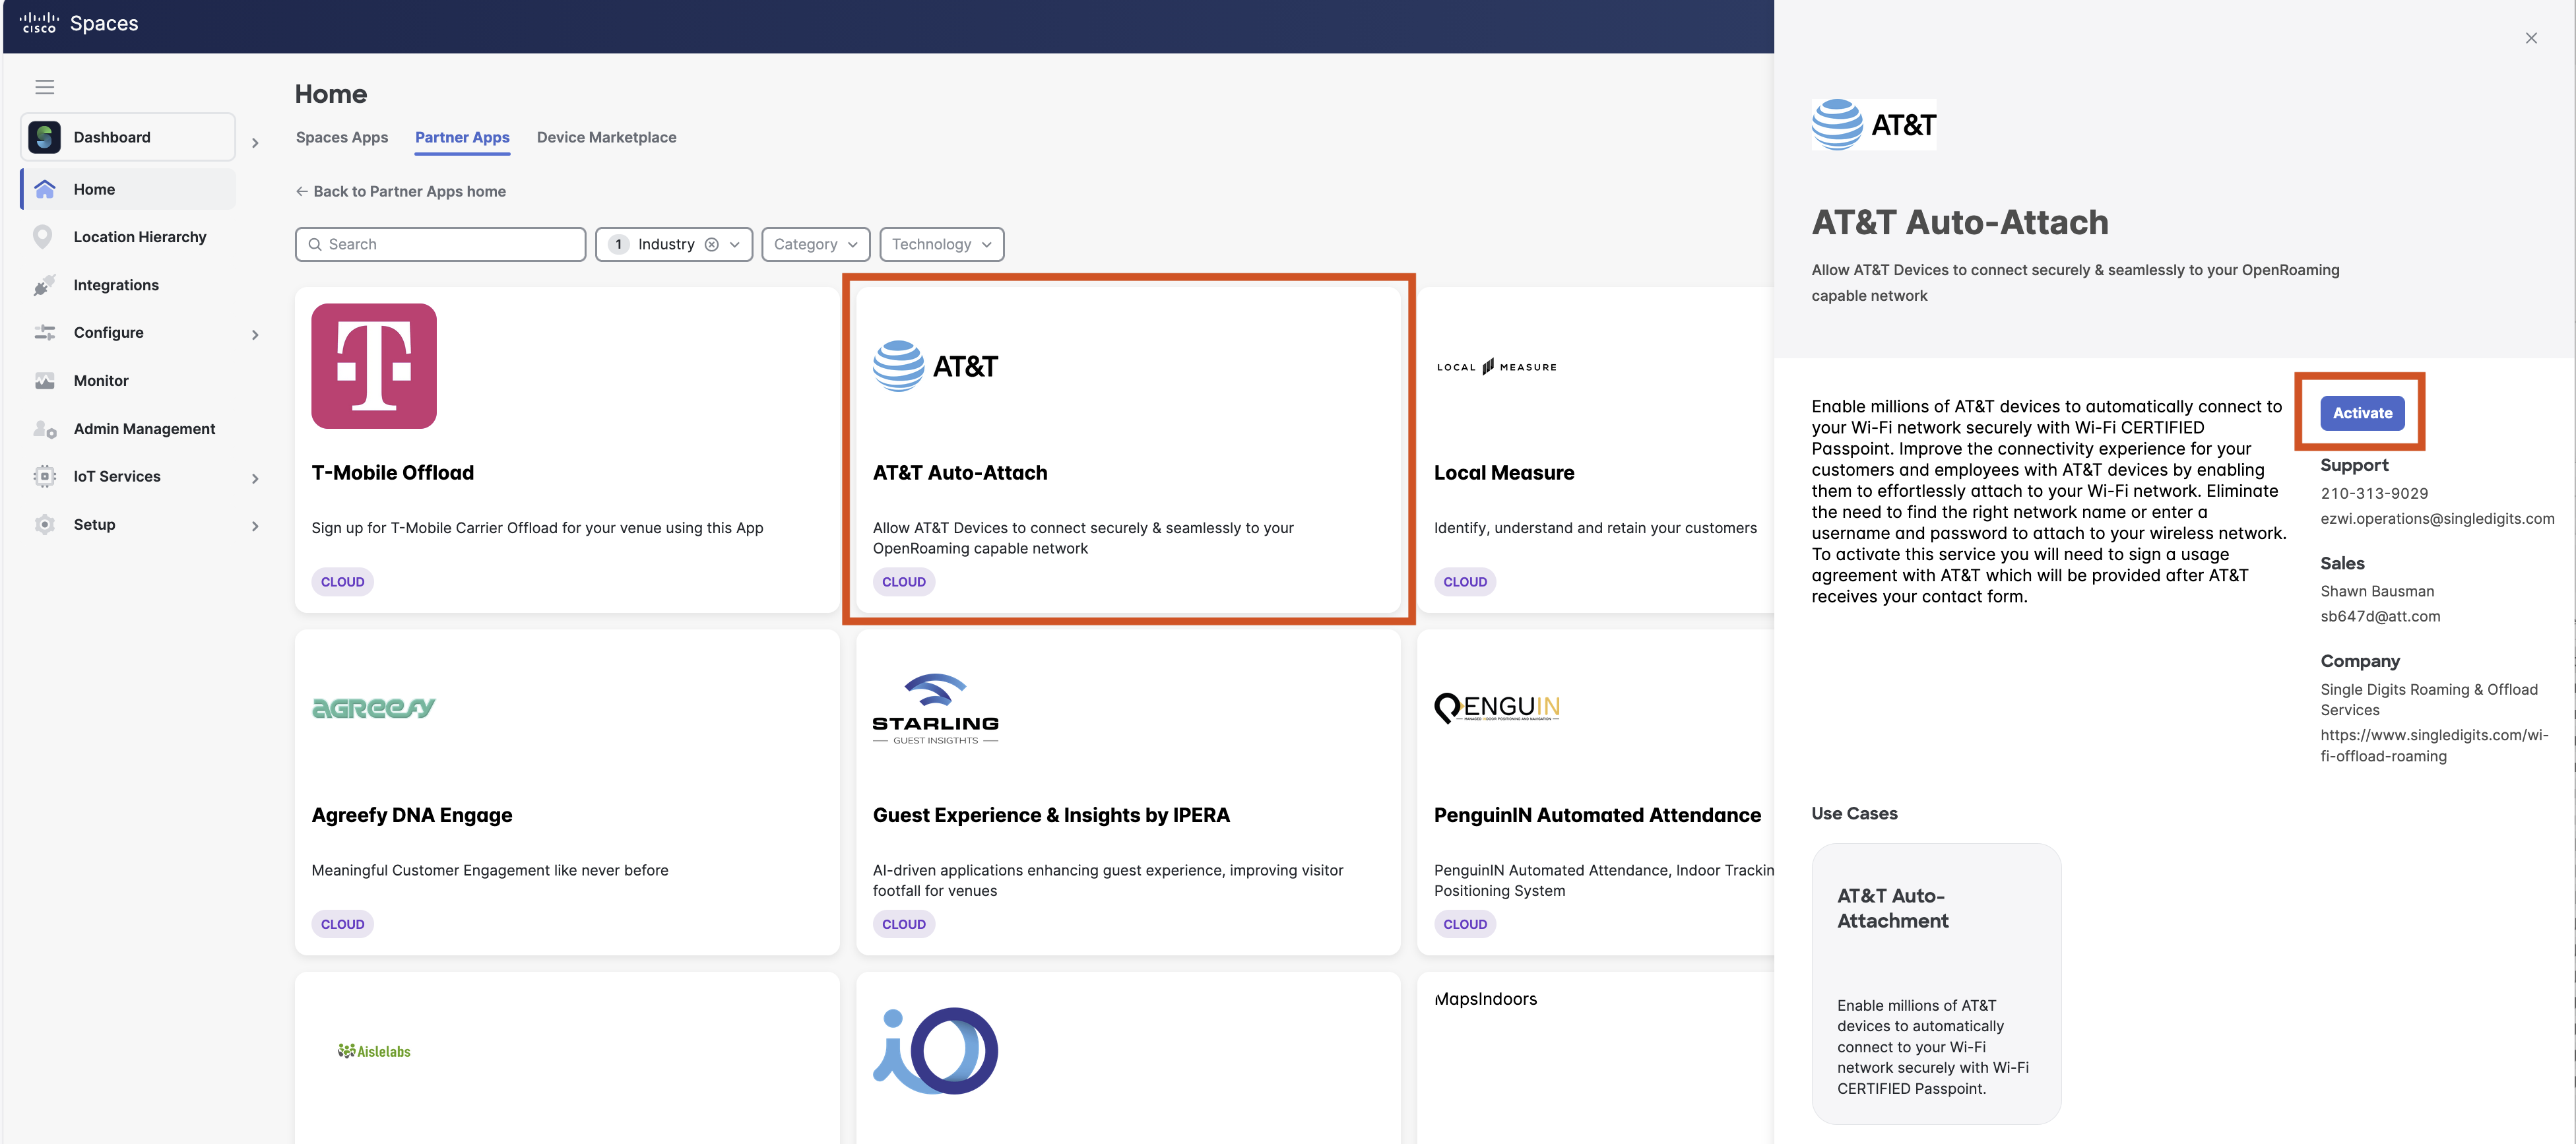2576x1144 pixels.
Task: Clear the Industry filter with the x icon
Action: point(711,244)
